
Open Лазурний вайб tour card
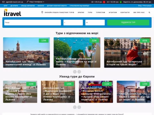(77, 52)
